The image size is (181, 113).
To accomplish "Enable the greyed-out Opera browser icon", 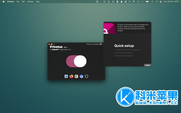I will point(86,76).
